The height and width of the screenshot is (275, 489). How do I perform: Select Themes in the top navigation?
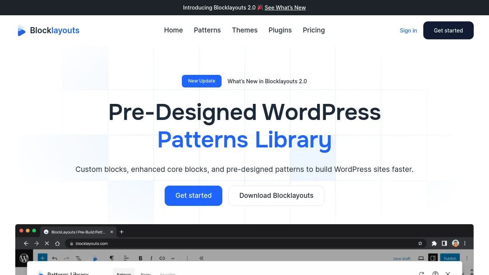click(245, 30)
